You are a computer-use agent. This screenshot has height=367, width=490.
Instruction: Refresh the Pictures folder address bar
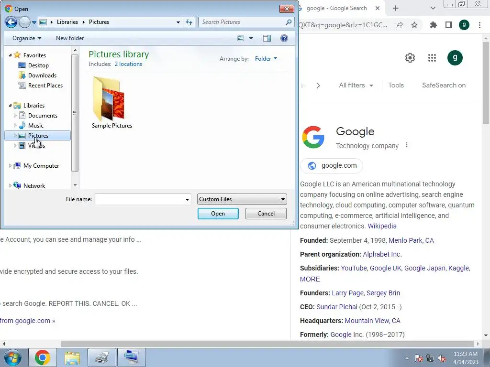189,22
